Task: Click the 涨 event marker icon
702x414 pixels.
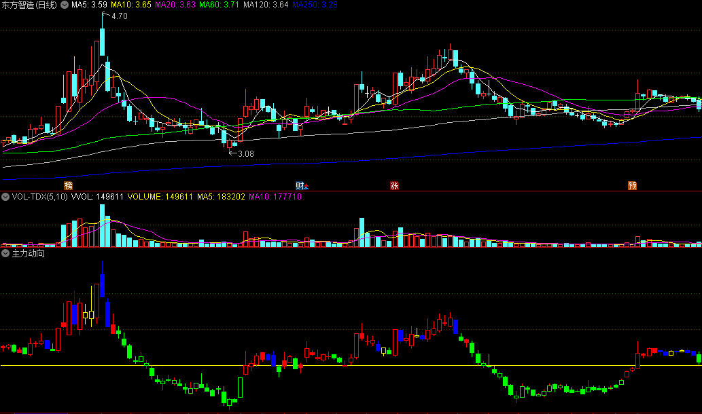Action: (394, 185)
